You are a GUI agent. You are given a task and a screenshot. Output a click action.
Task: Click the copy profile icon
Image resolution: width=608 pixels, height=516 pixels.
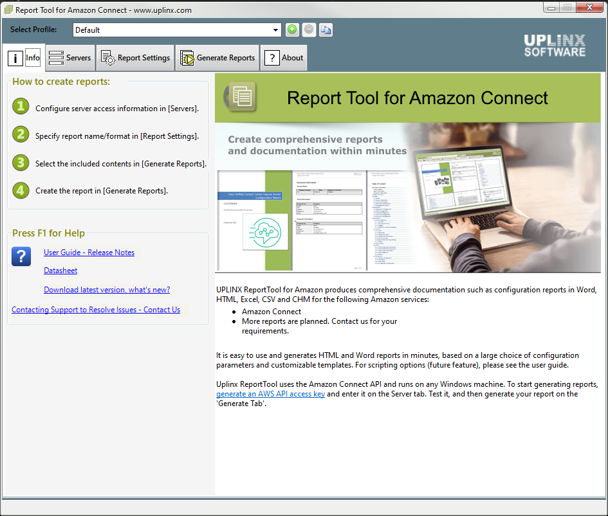[x=326, y=30]
